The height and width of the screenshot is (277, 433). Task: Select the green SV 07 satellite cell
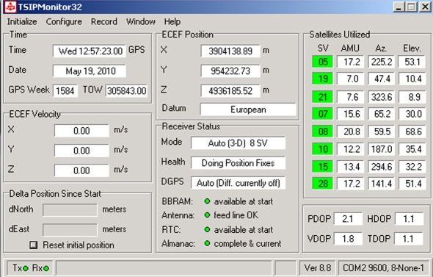322,114
